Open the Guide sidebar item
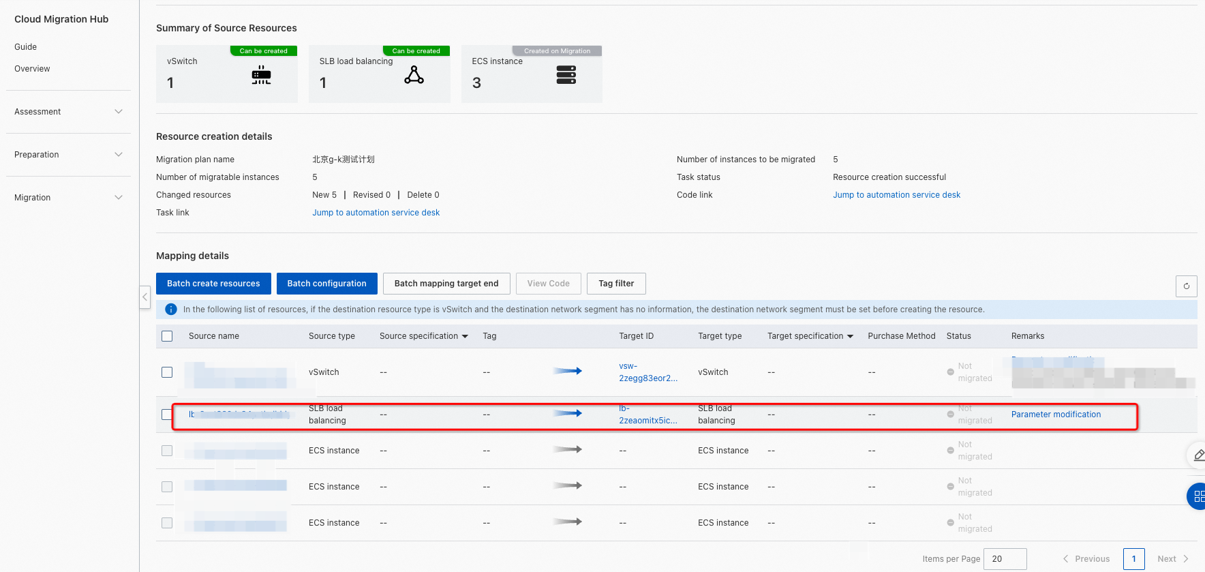1205x572 pixels. [x=26, y=47]
